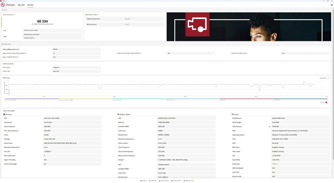Click the red GPU load legend bar
Viewport: 334px width, 183px height.
[247, 99]
